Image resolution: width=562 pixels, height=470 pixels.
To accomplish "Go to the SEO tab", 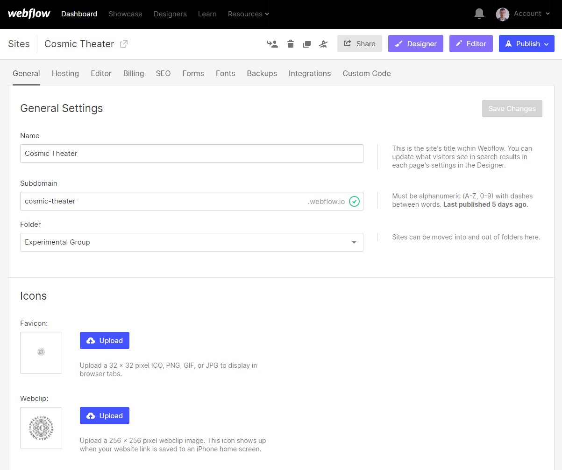I will pyautogui.click(x=163, y=73).
